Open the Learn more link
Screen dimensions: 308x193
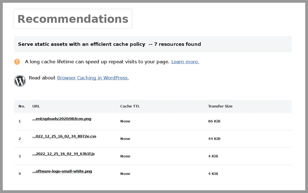(x=185, y=62)
